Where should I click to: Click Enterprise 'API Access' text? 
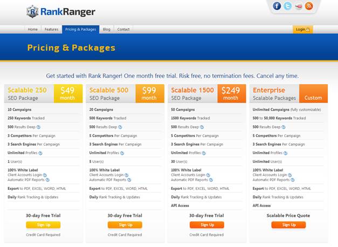tap(261, 205)
